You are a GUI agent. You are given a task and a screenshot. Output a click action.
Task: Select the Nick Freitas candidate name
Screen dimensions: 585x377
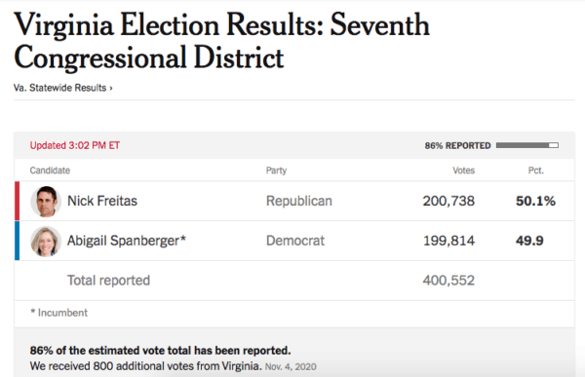[x=102, y=201]
